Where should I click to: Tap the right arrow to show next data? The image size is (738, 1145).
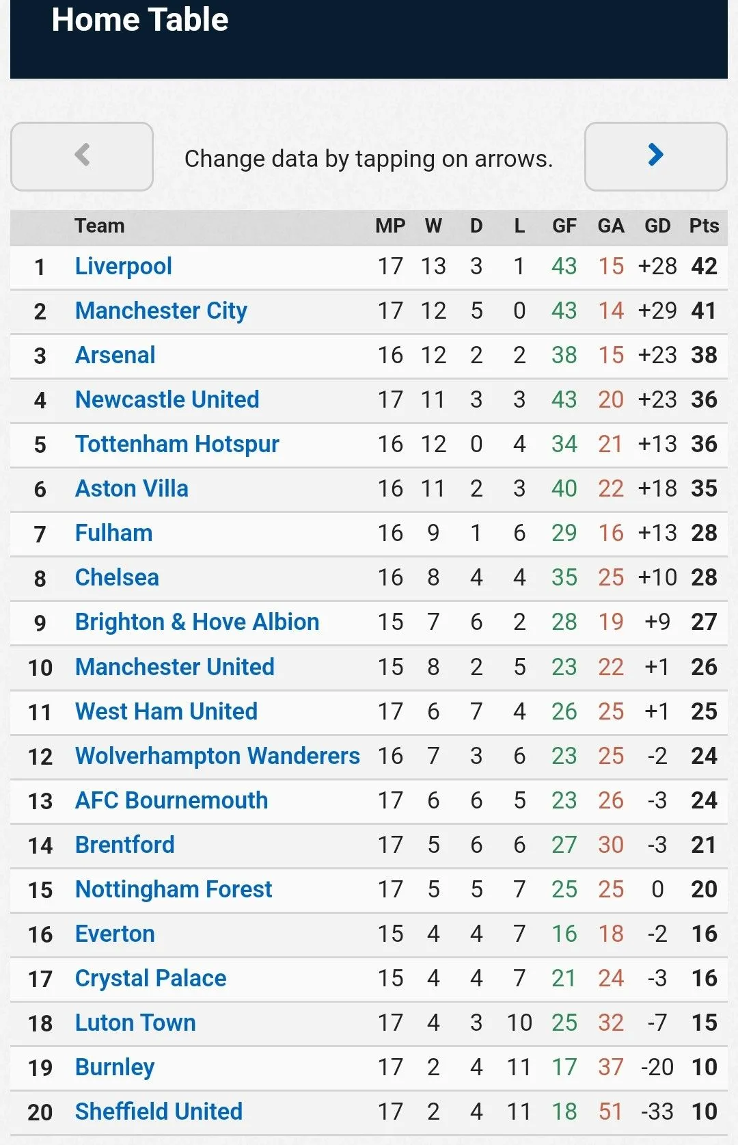(655, 156)
